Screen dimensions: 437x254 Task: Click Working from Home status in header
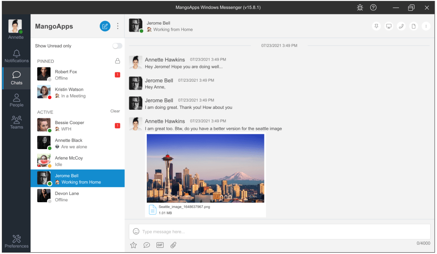pyautogui.click(x=170, y=29)
